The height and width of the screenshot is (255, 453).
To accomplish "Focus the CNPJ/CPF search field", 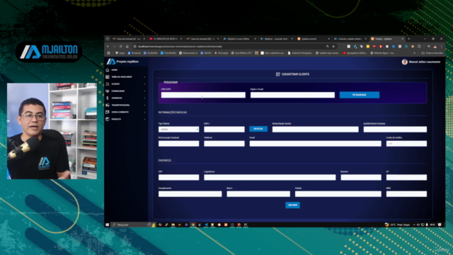I will point(203,95).
